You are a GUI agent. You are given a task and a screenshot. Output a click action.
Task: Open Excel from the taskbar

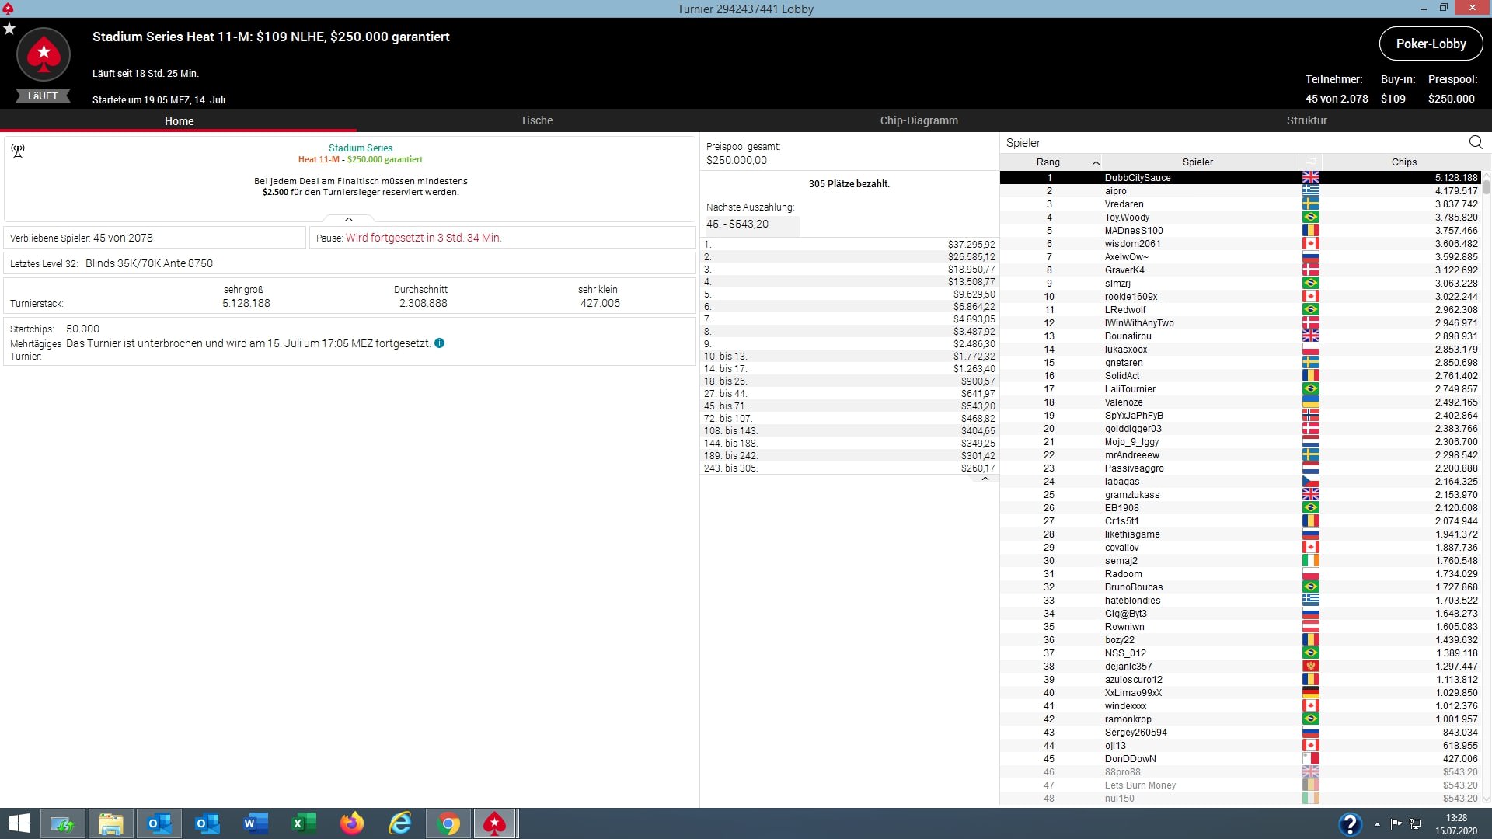click(x=304, y=823)
